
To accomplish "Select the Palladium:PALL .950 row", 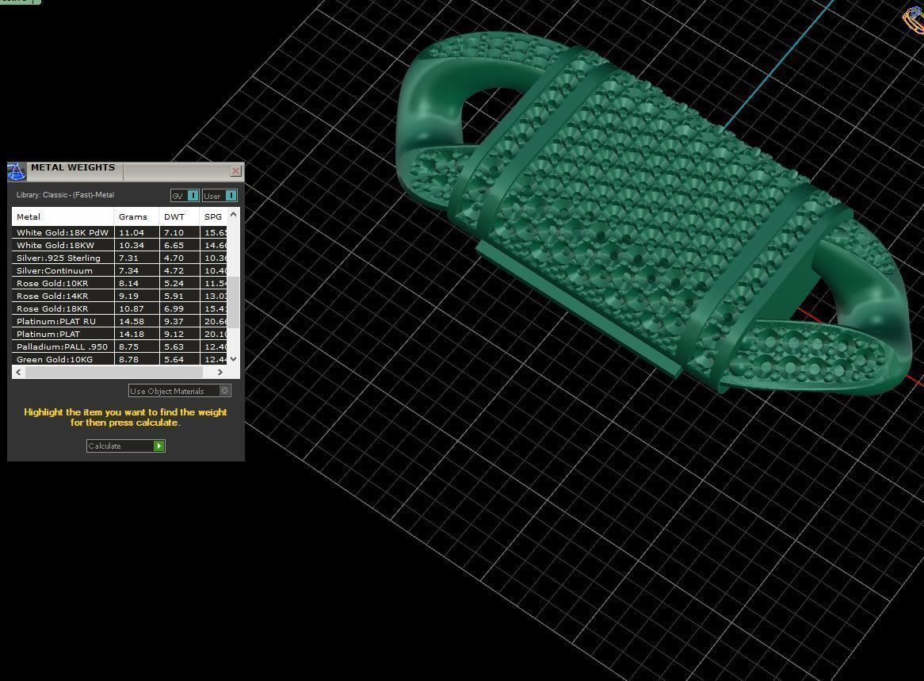I will [120, 346].
